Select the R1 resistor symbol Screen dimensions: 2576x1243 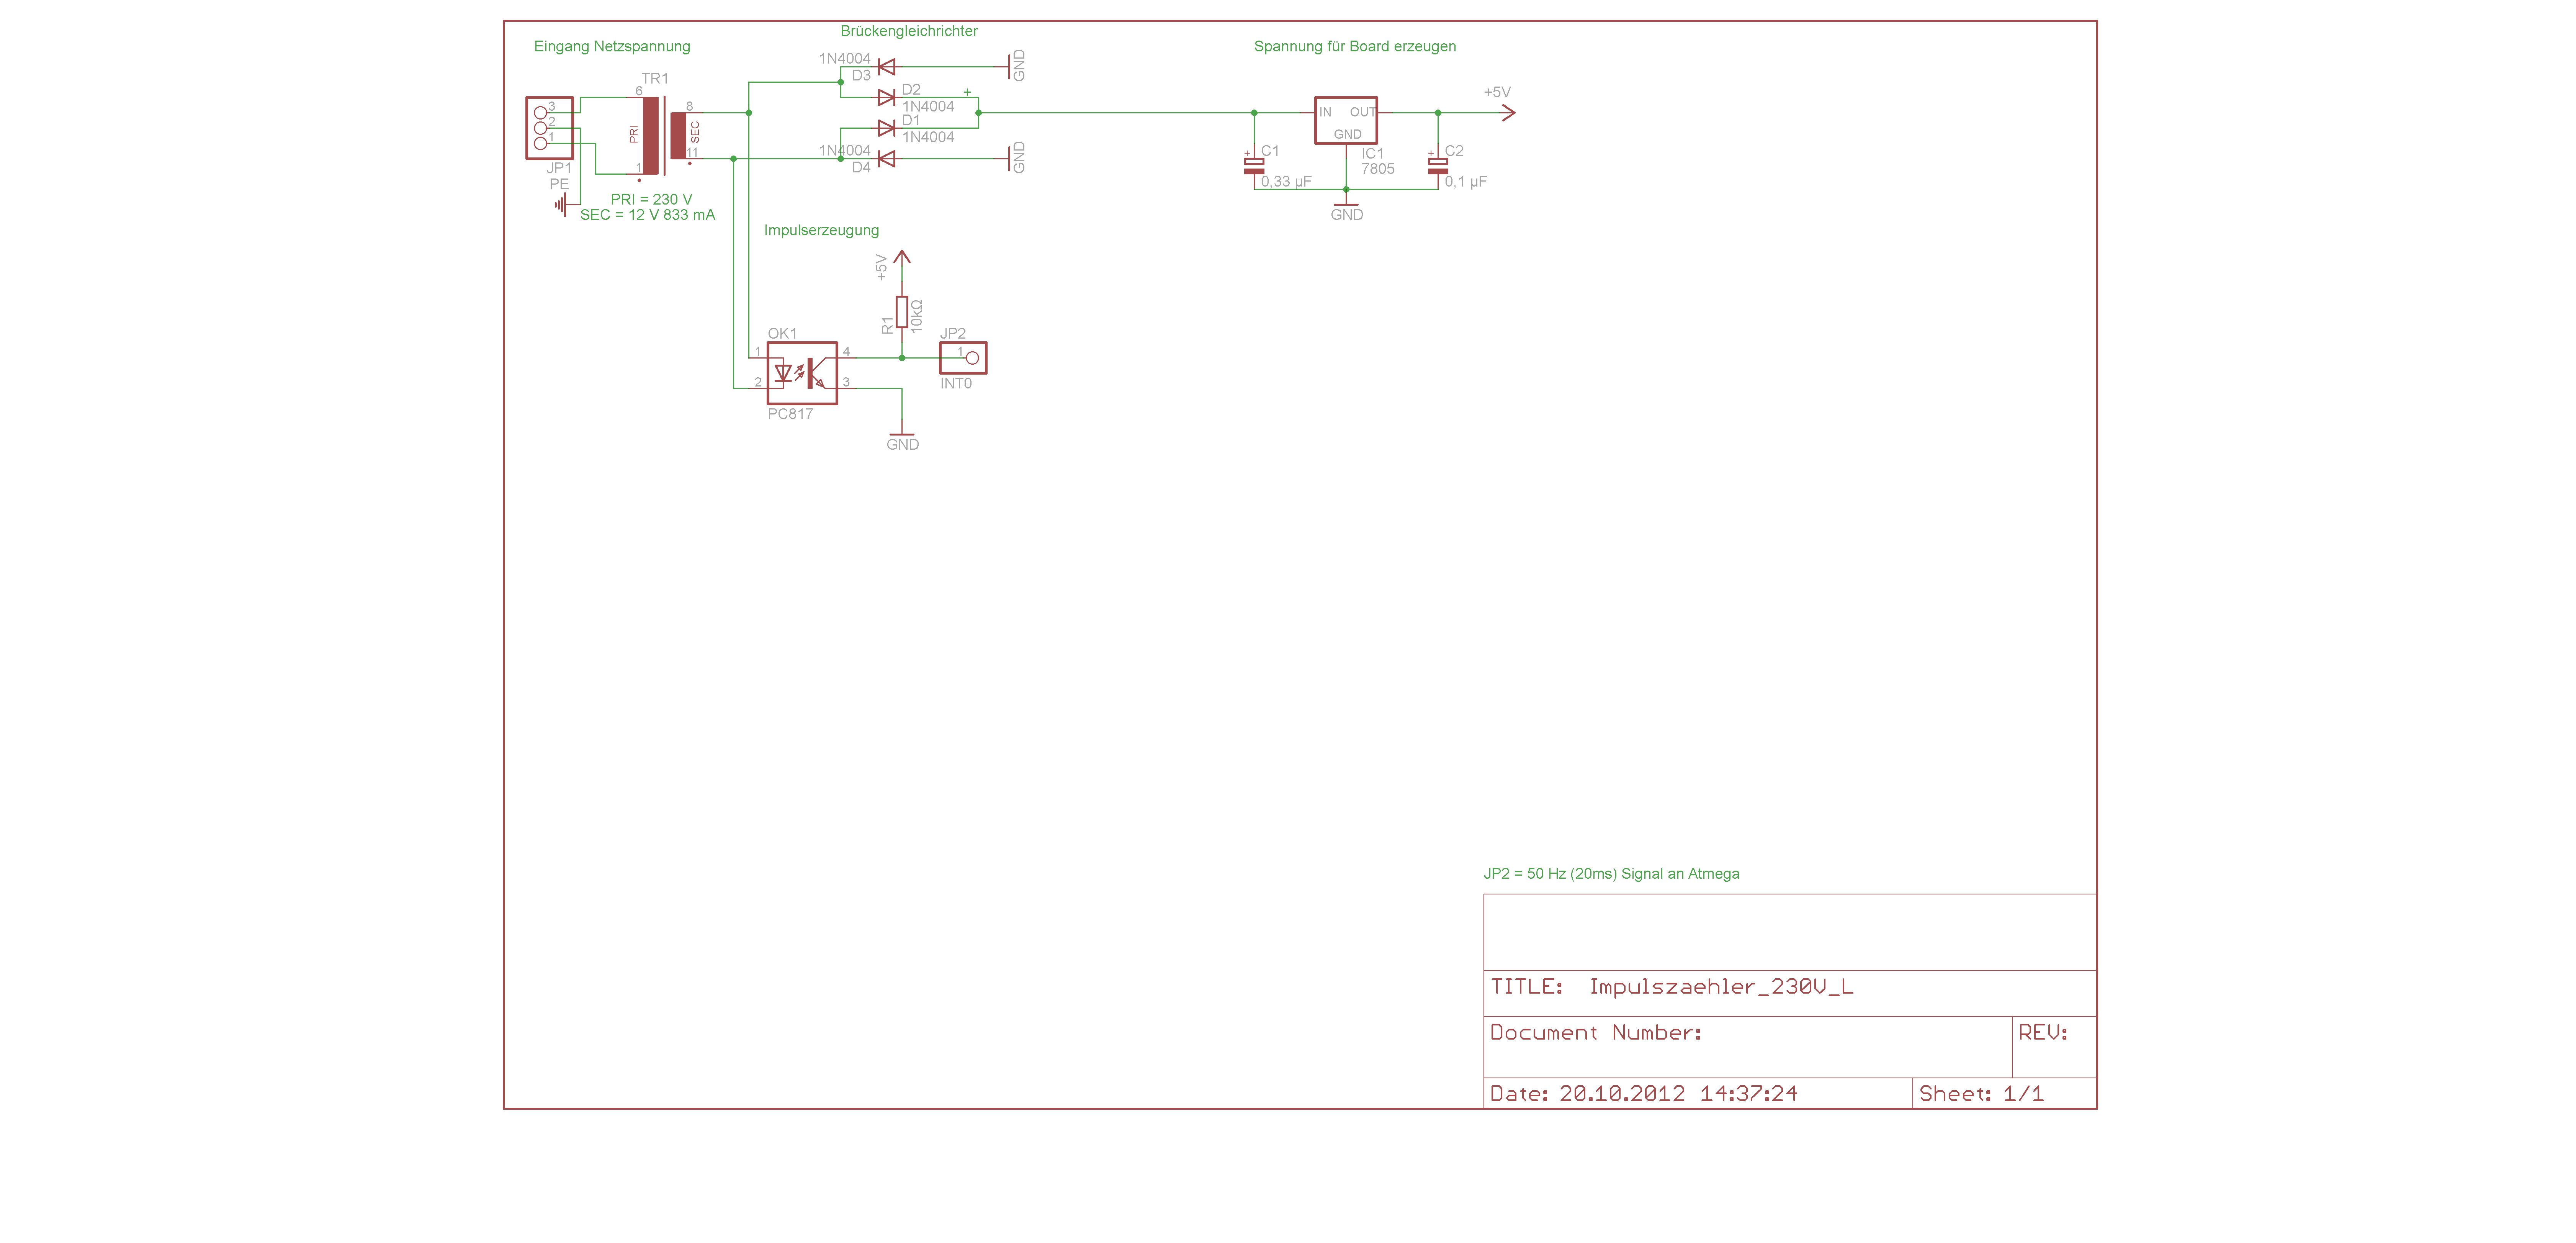coord(902,312)
